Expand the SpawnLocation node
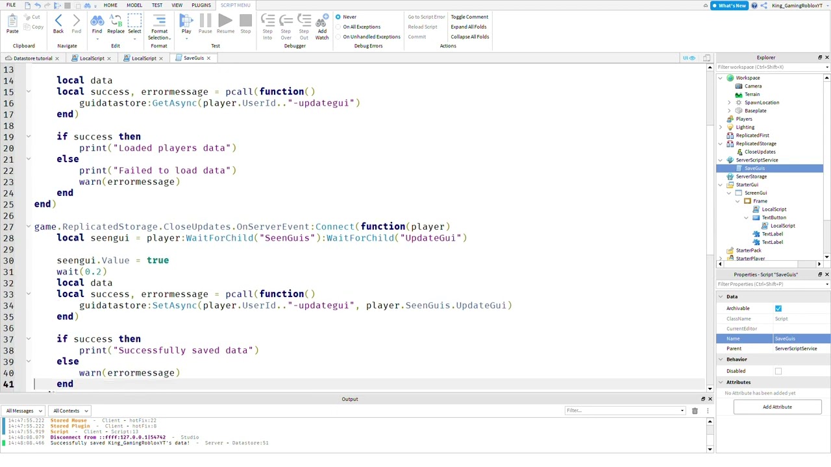This screenshot has width=831, height=467. (x=729, y=102)
